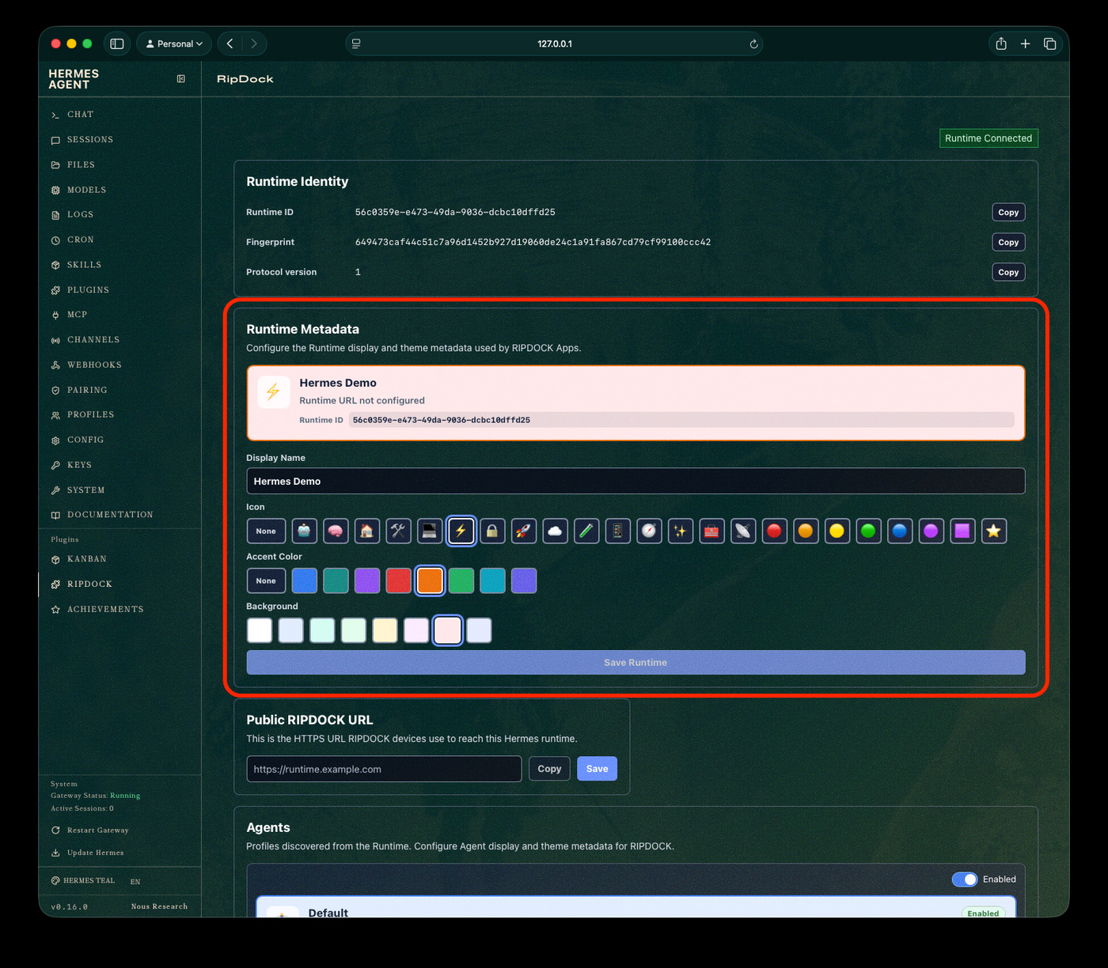Save the Public RIPDOCK URL
The image size is (1108, 968).
pyautogui.click(x=598, y=769)
